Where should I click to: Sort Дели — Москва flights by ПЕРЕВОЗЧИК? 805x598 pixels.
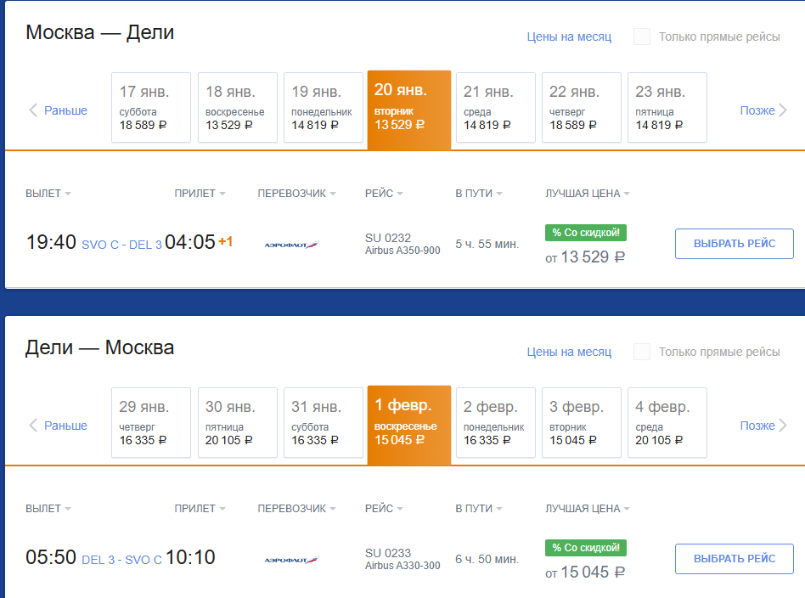(x=296, y=509)
